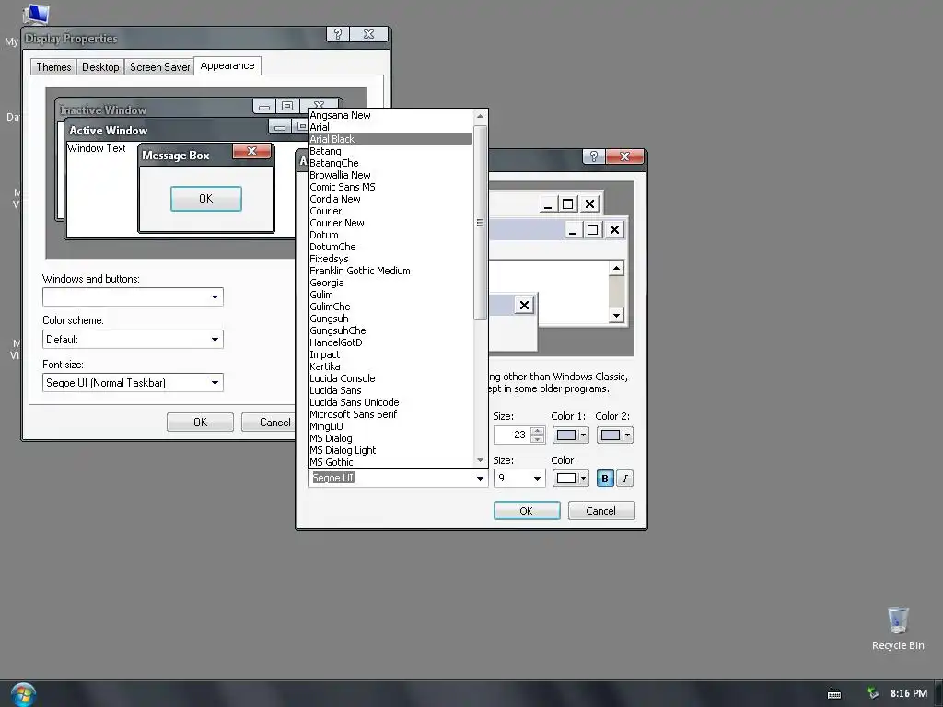Open the My Computer desktop icon
943x707 pixels.
pos(35,13)
